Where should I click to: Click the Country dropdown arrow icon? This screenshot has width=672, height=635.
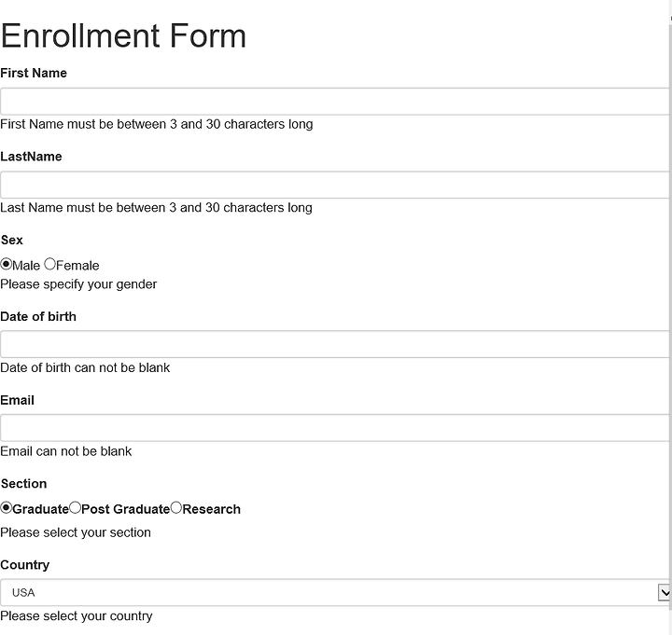664,593
